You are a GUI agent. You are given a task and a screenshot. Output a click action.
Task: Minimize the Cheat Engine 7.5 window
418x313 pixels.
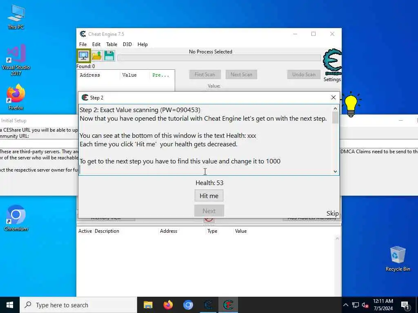(295, 34)
